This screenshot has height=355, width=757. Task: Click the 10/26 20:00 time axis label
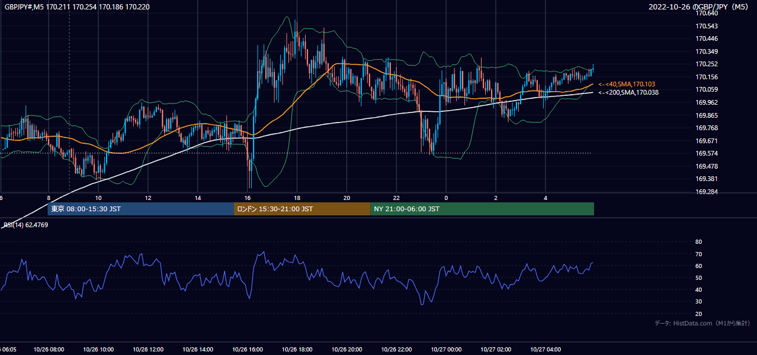[x=347, y=350]
